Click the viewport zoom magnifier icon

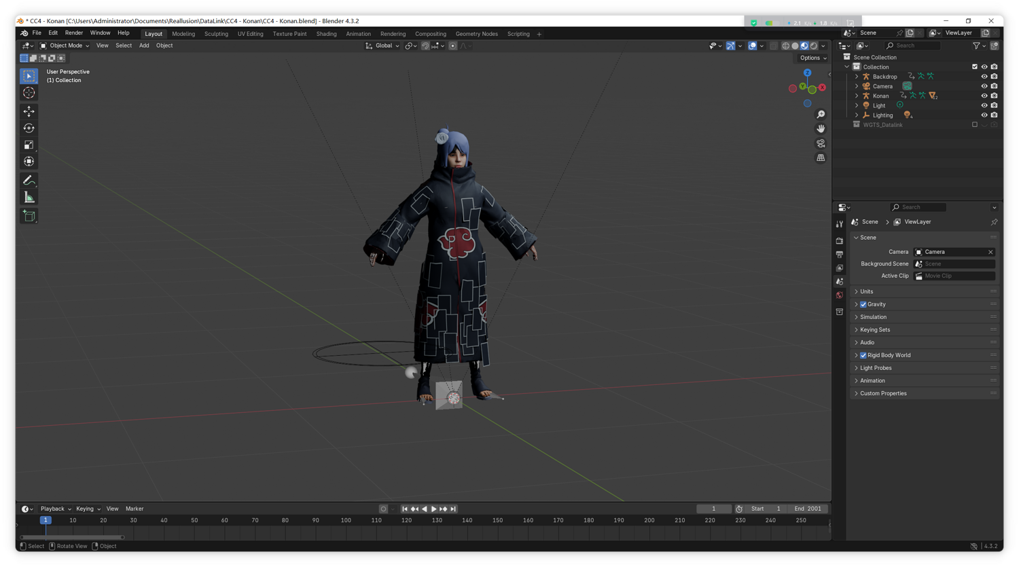coord(821,114)
